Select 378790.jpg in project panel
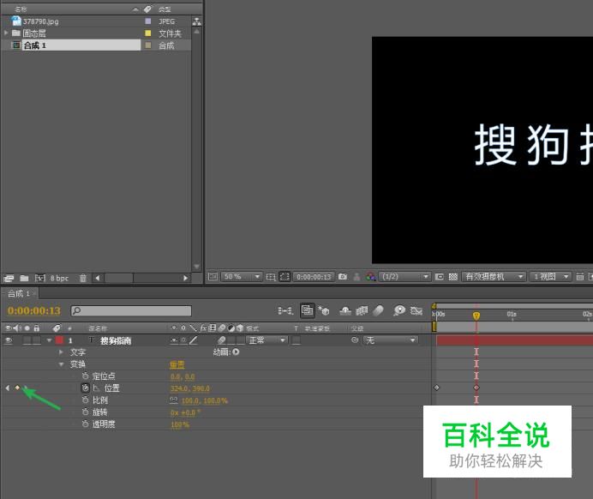This screenshot has width=593, height=499. [x=41, y=21]
